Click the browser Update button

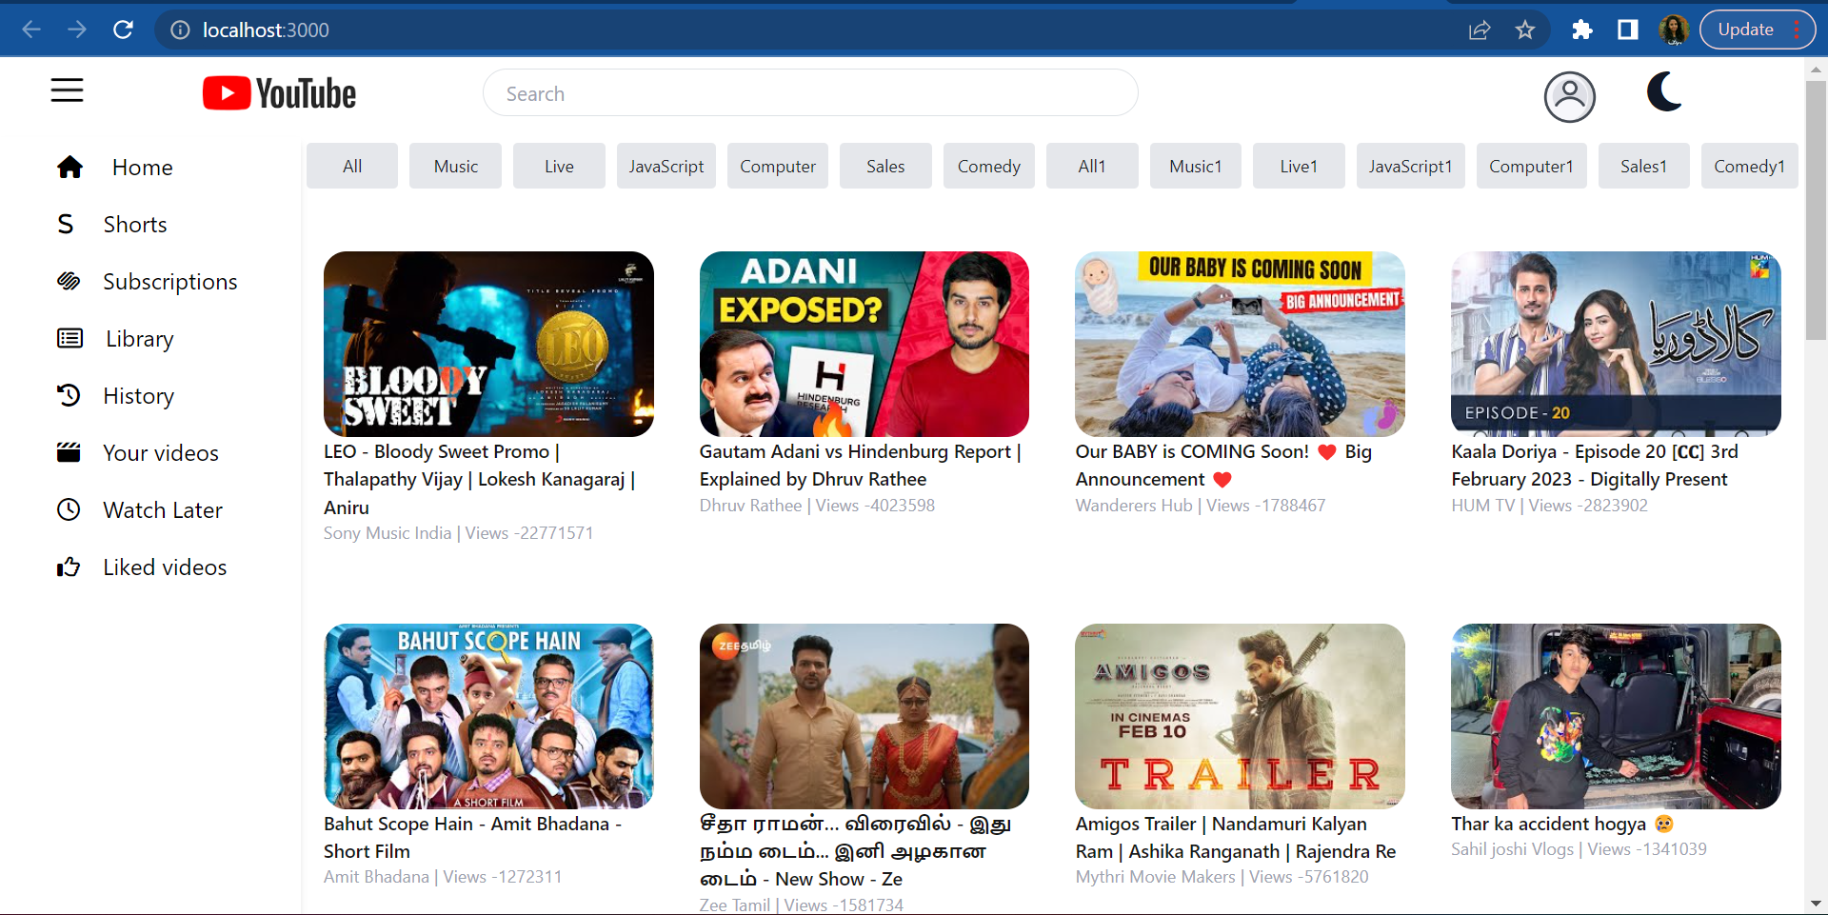[x=1746, y=30]
